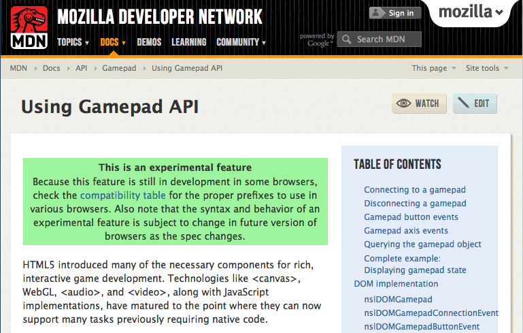Navigate to Docs breadcrumb
The height and width of the screenshot is (333, 523).
tap(52, 68)
